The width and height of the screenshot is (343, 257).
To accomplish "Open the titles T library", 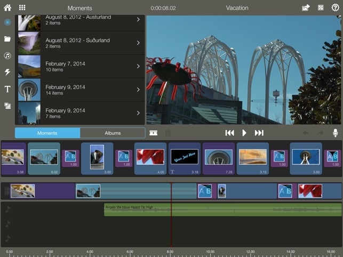I will 7,89.
